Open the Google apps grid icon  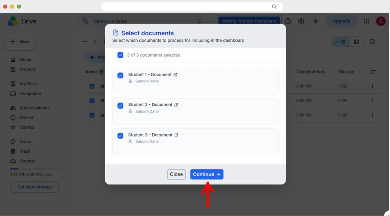coord(366,21)
